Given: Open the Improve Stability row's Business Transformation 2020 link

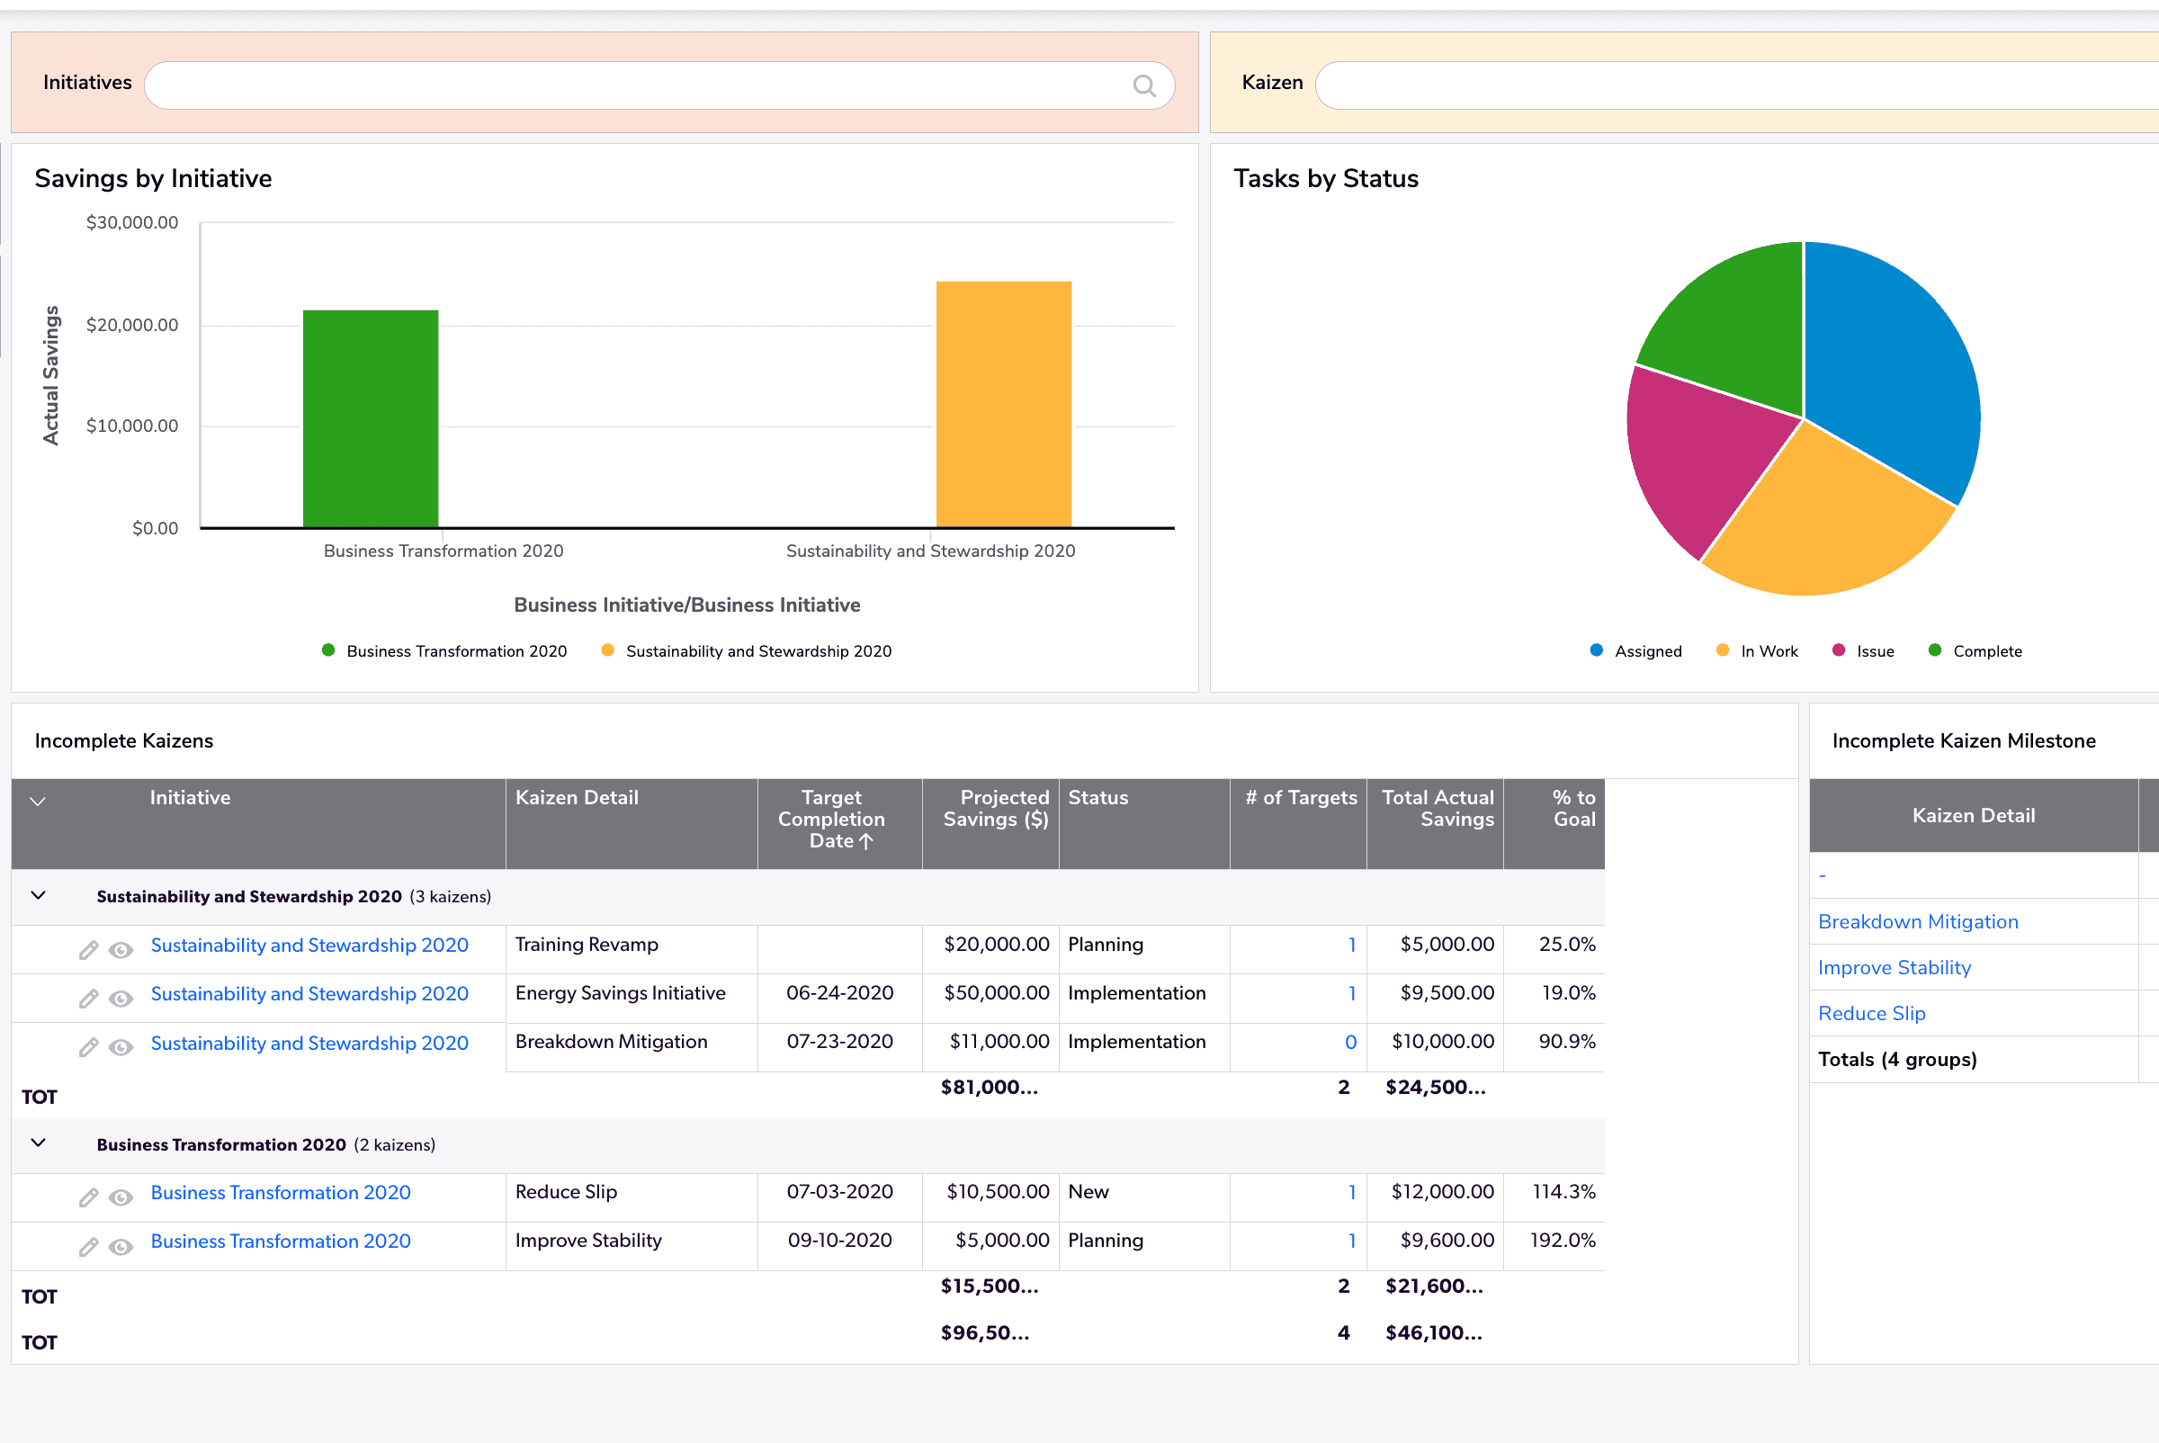Looking at the screenshot, I should coord(281,1241).
